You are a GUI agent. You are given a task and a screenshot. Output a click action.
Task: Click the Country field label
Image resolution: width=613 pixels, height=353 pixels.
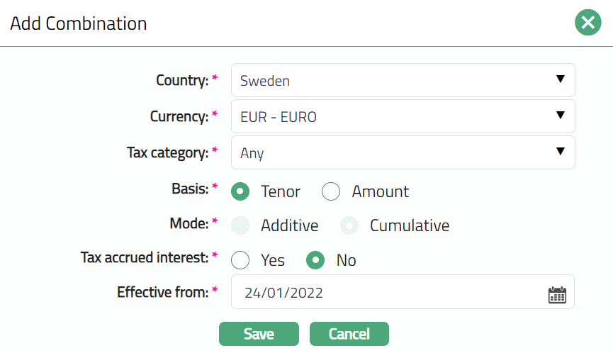[182, 80]
